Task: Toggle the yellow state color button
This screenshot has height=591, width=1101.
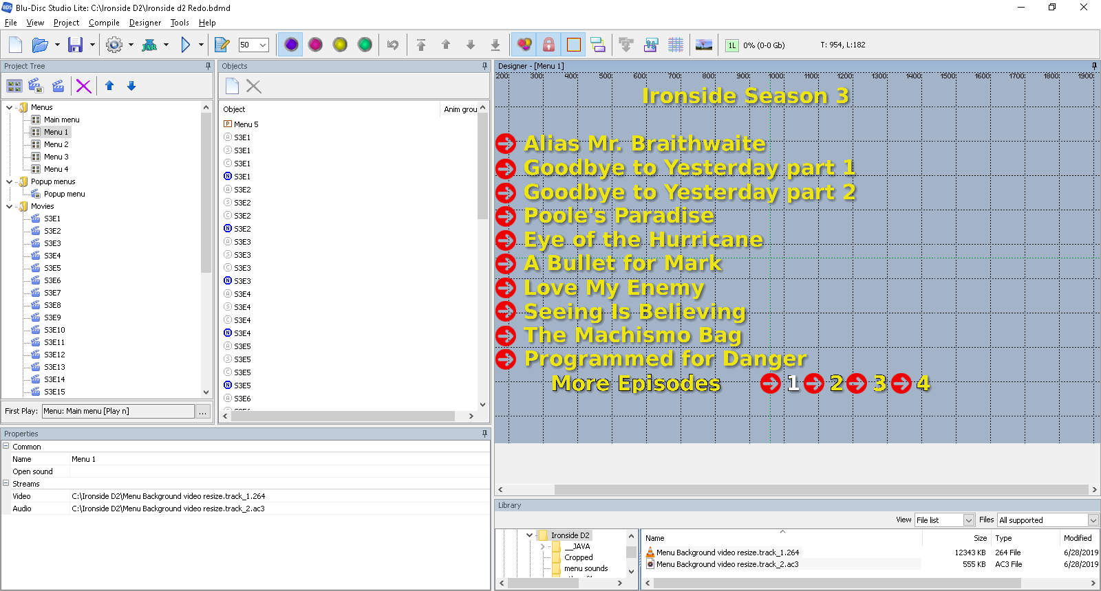Action: tap(340, 45)
